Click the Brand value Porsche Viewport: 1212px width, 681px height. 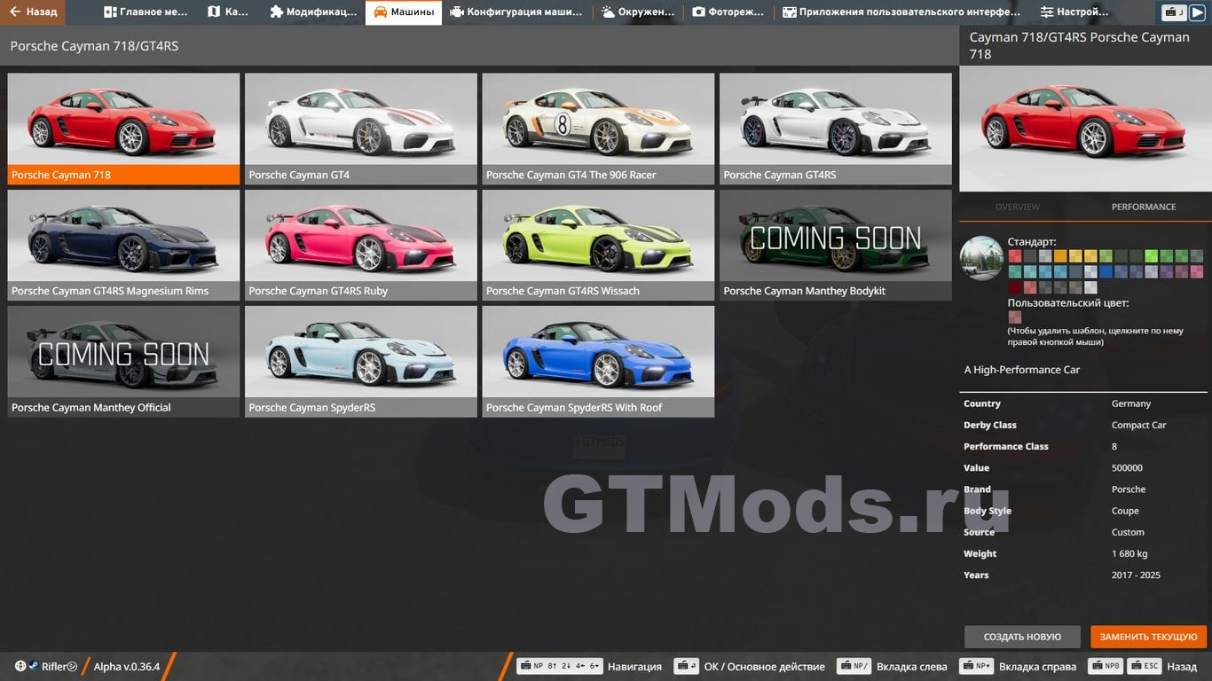click(x=1129, y=489)
